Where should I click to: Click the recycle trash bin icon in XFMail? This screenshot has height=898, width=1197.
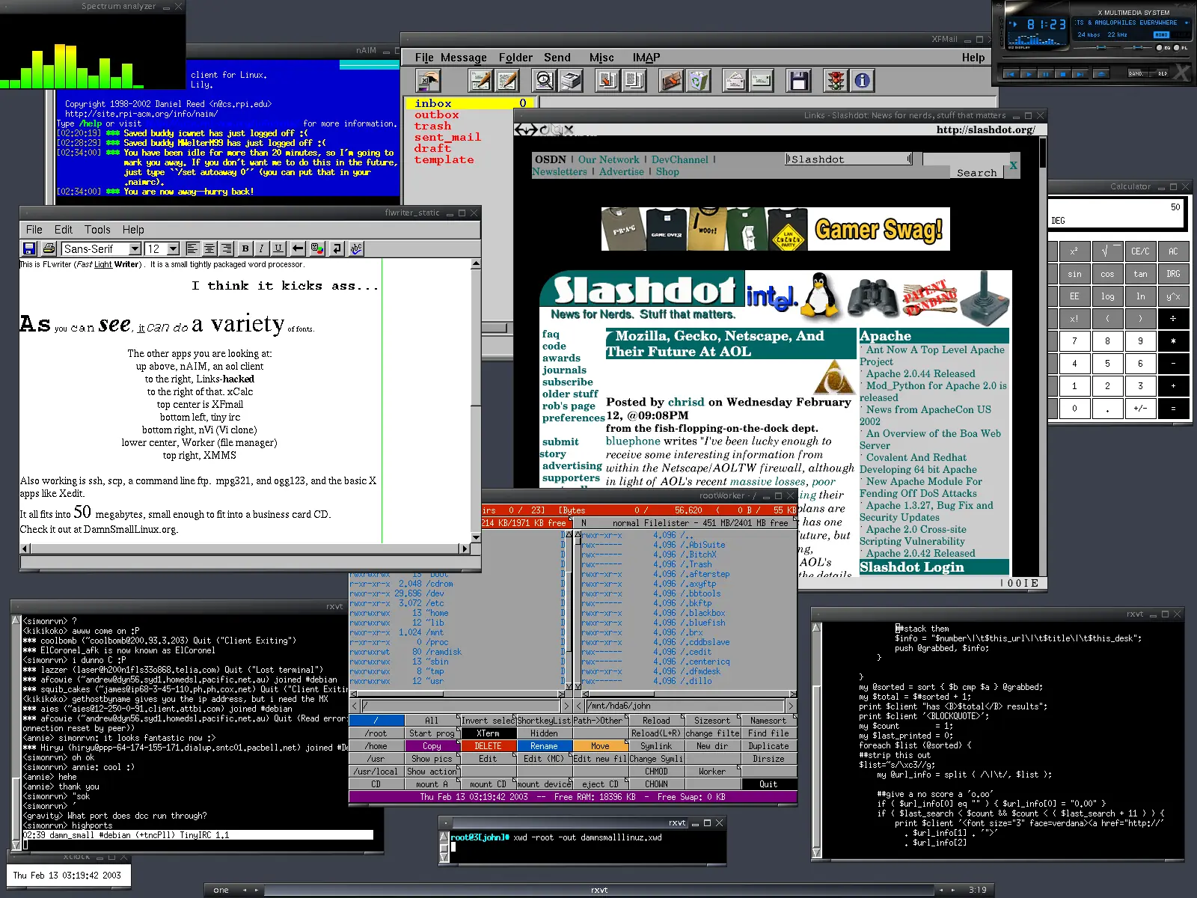coord(698,81)
